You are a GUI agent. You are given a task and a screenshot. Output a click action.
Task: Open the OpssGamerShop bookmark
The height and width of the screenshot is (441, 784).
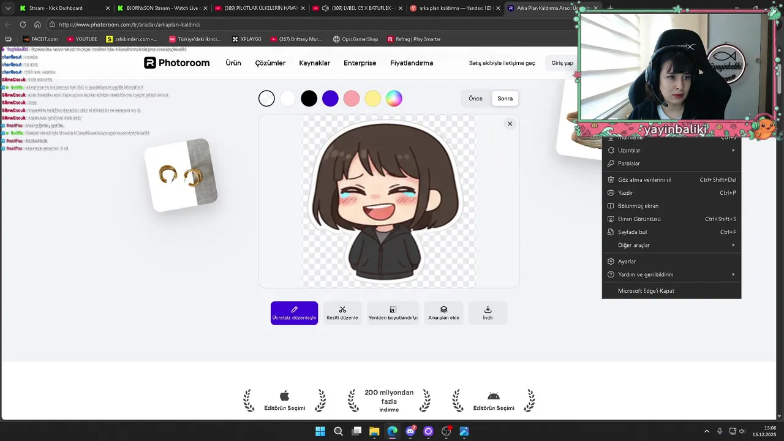356,39
